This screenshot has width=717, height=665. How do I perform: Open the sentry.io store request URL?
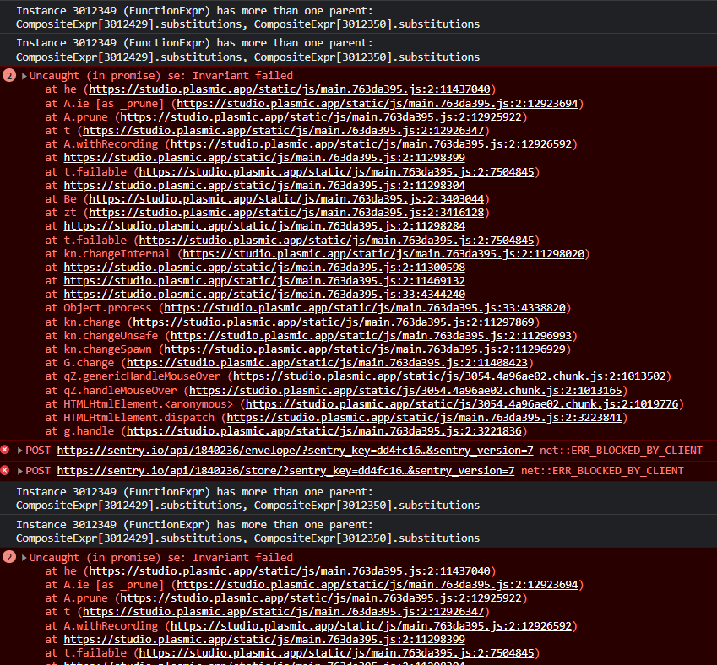click(x=285, y=470)
